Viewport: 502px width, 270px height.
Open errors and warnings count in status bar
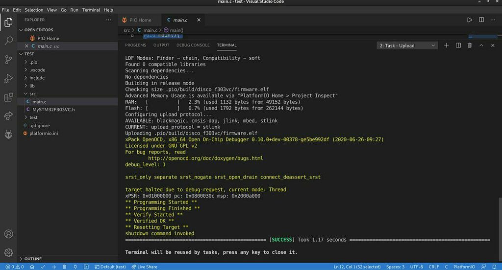tap(14, 267)
